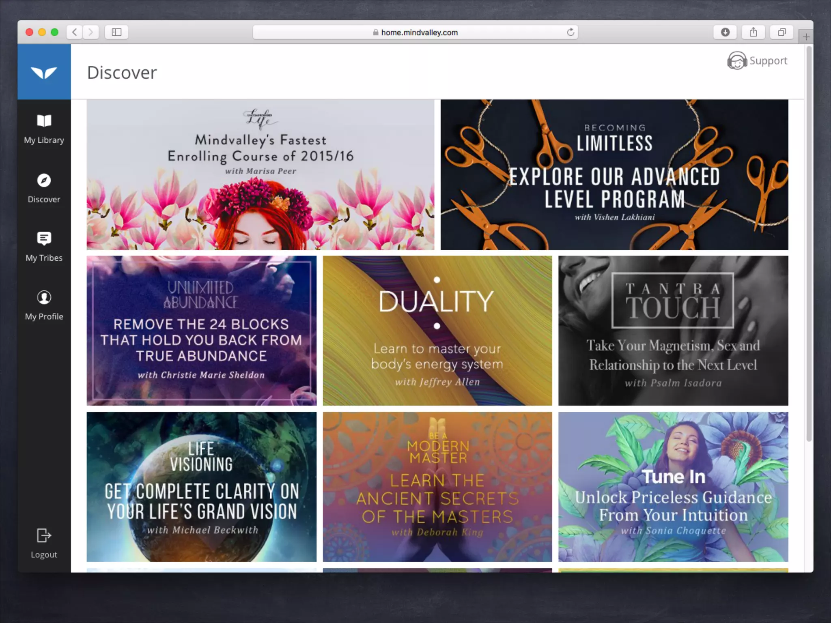Image resolution: width=831 pixels, height=623 pixels.
Task: Open the Share button in toolbar
Action: 753,32
